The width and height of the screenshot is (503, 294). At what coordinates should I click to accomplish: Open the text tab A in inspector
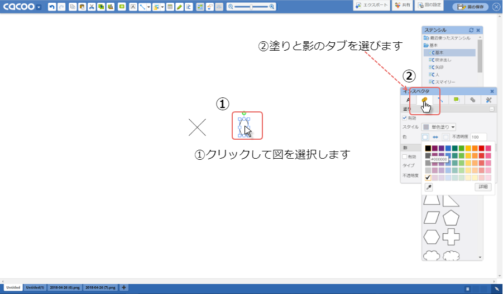pyautogui.click(x=408, y=100)
